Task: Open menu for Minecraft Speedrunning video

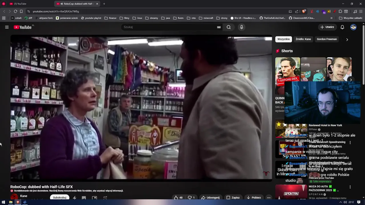Action: coord(350,142)
